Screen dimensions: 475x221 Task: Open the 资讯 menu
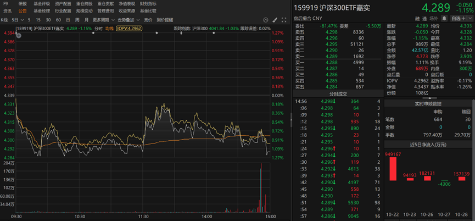pos(7,11)
